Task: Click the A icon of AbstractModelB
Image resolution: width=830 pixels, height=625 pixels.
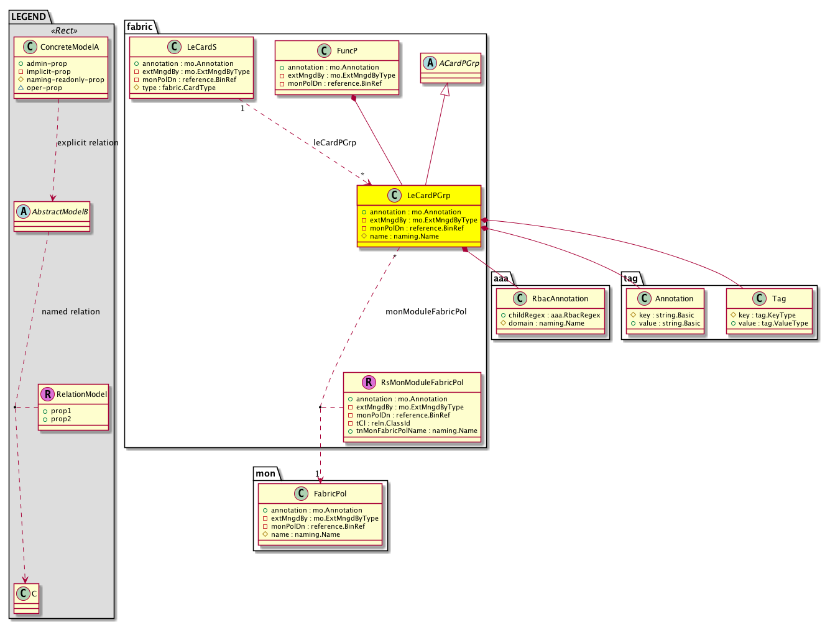Action: coord(24,212)
